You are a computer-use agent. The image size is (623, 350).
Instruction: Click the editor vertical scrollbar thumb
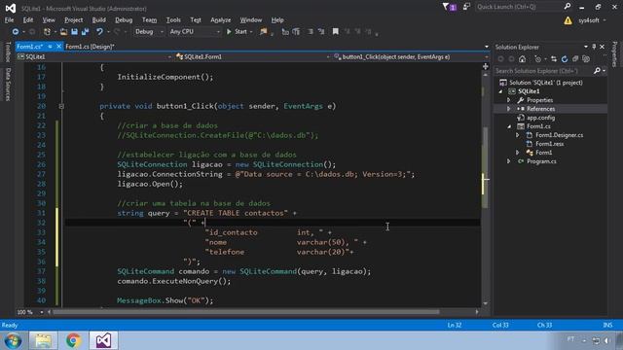coord(485,167)
